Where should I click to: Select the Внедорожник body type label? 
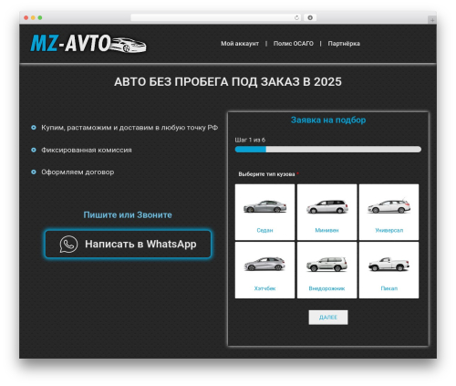coord(326,288)
